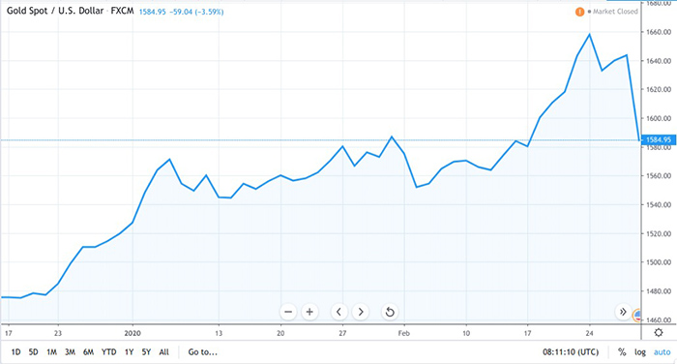Select the 6M time range
This screenshot has height=364, width=677.
click(x=89, y=352)
